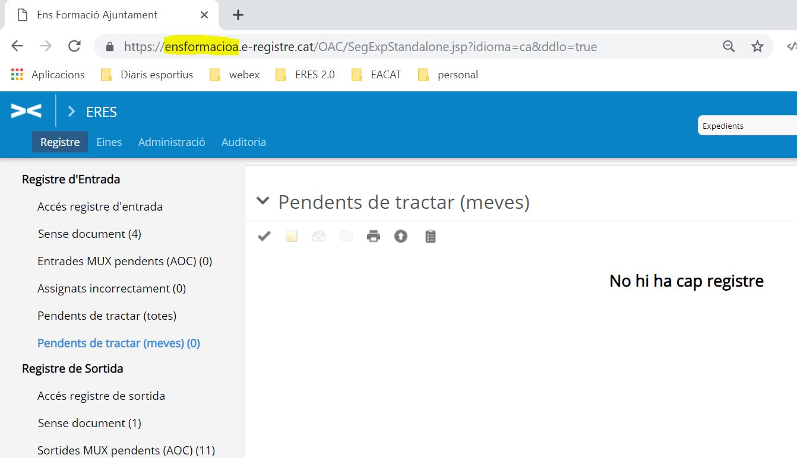Open the browser zoom magnifier icon
This screenshot has height=458, width=797.
click(x=729, y=46)
